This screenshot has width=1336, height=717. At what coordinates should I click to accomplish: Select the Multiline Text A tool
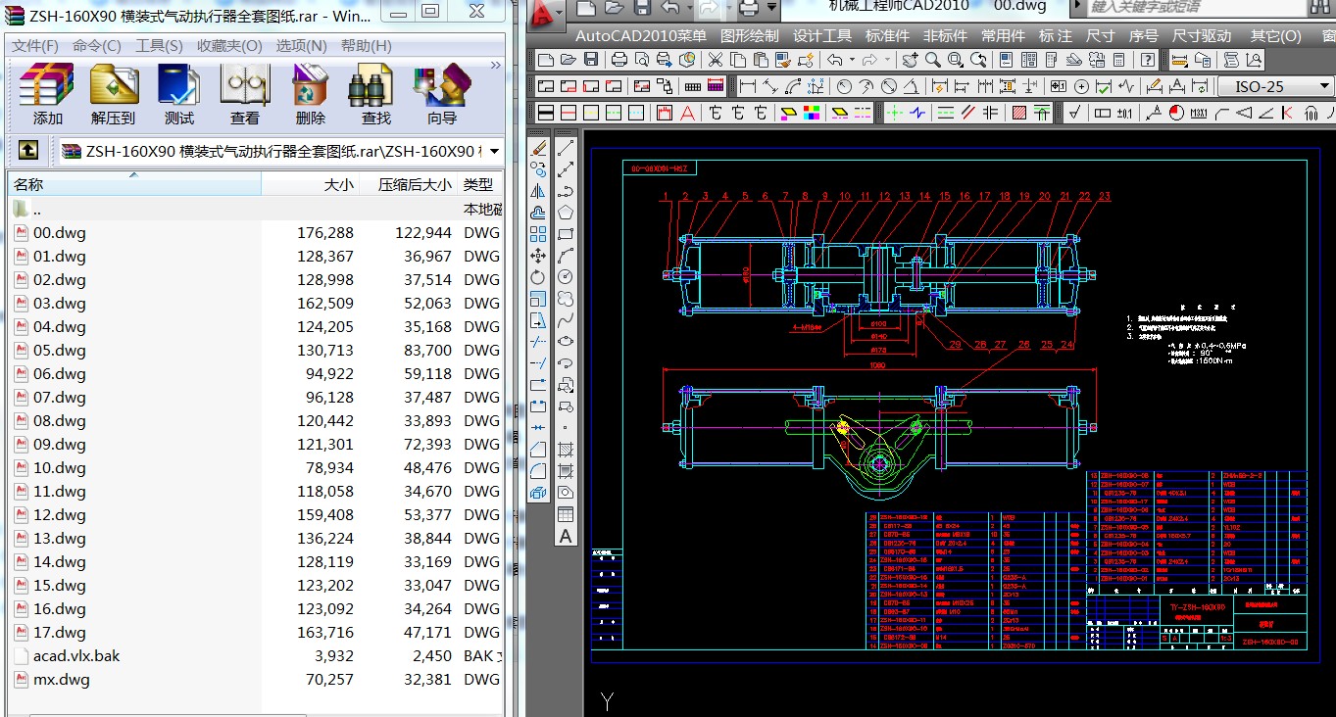pyautogui.click(x=566, y=536)
